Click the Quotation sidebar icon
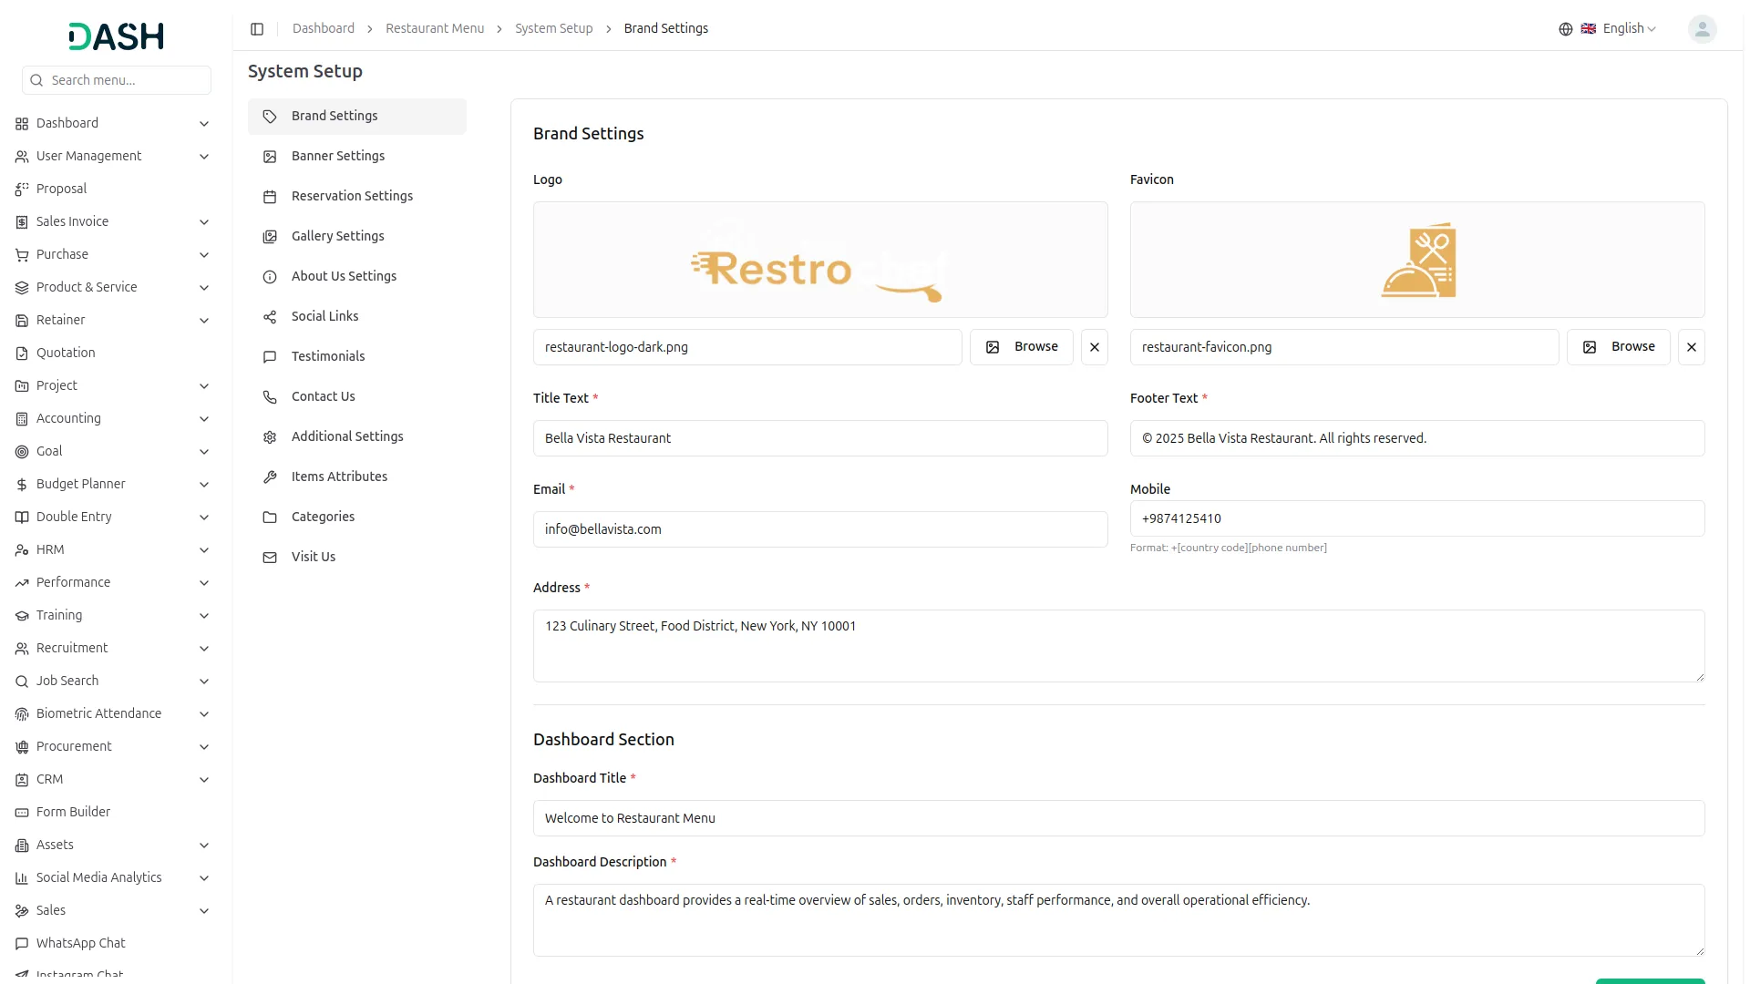 coord(22,354)
